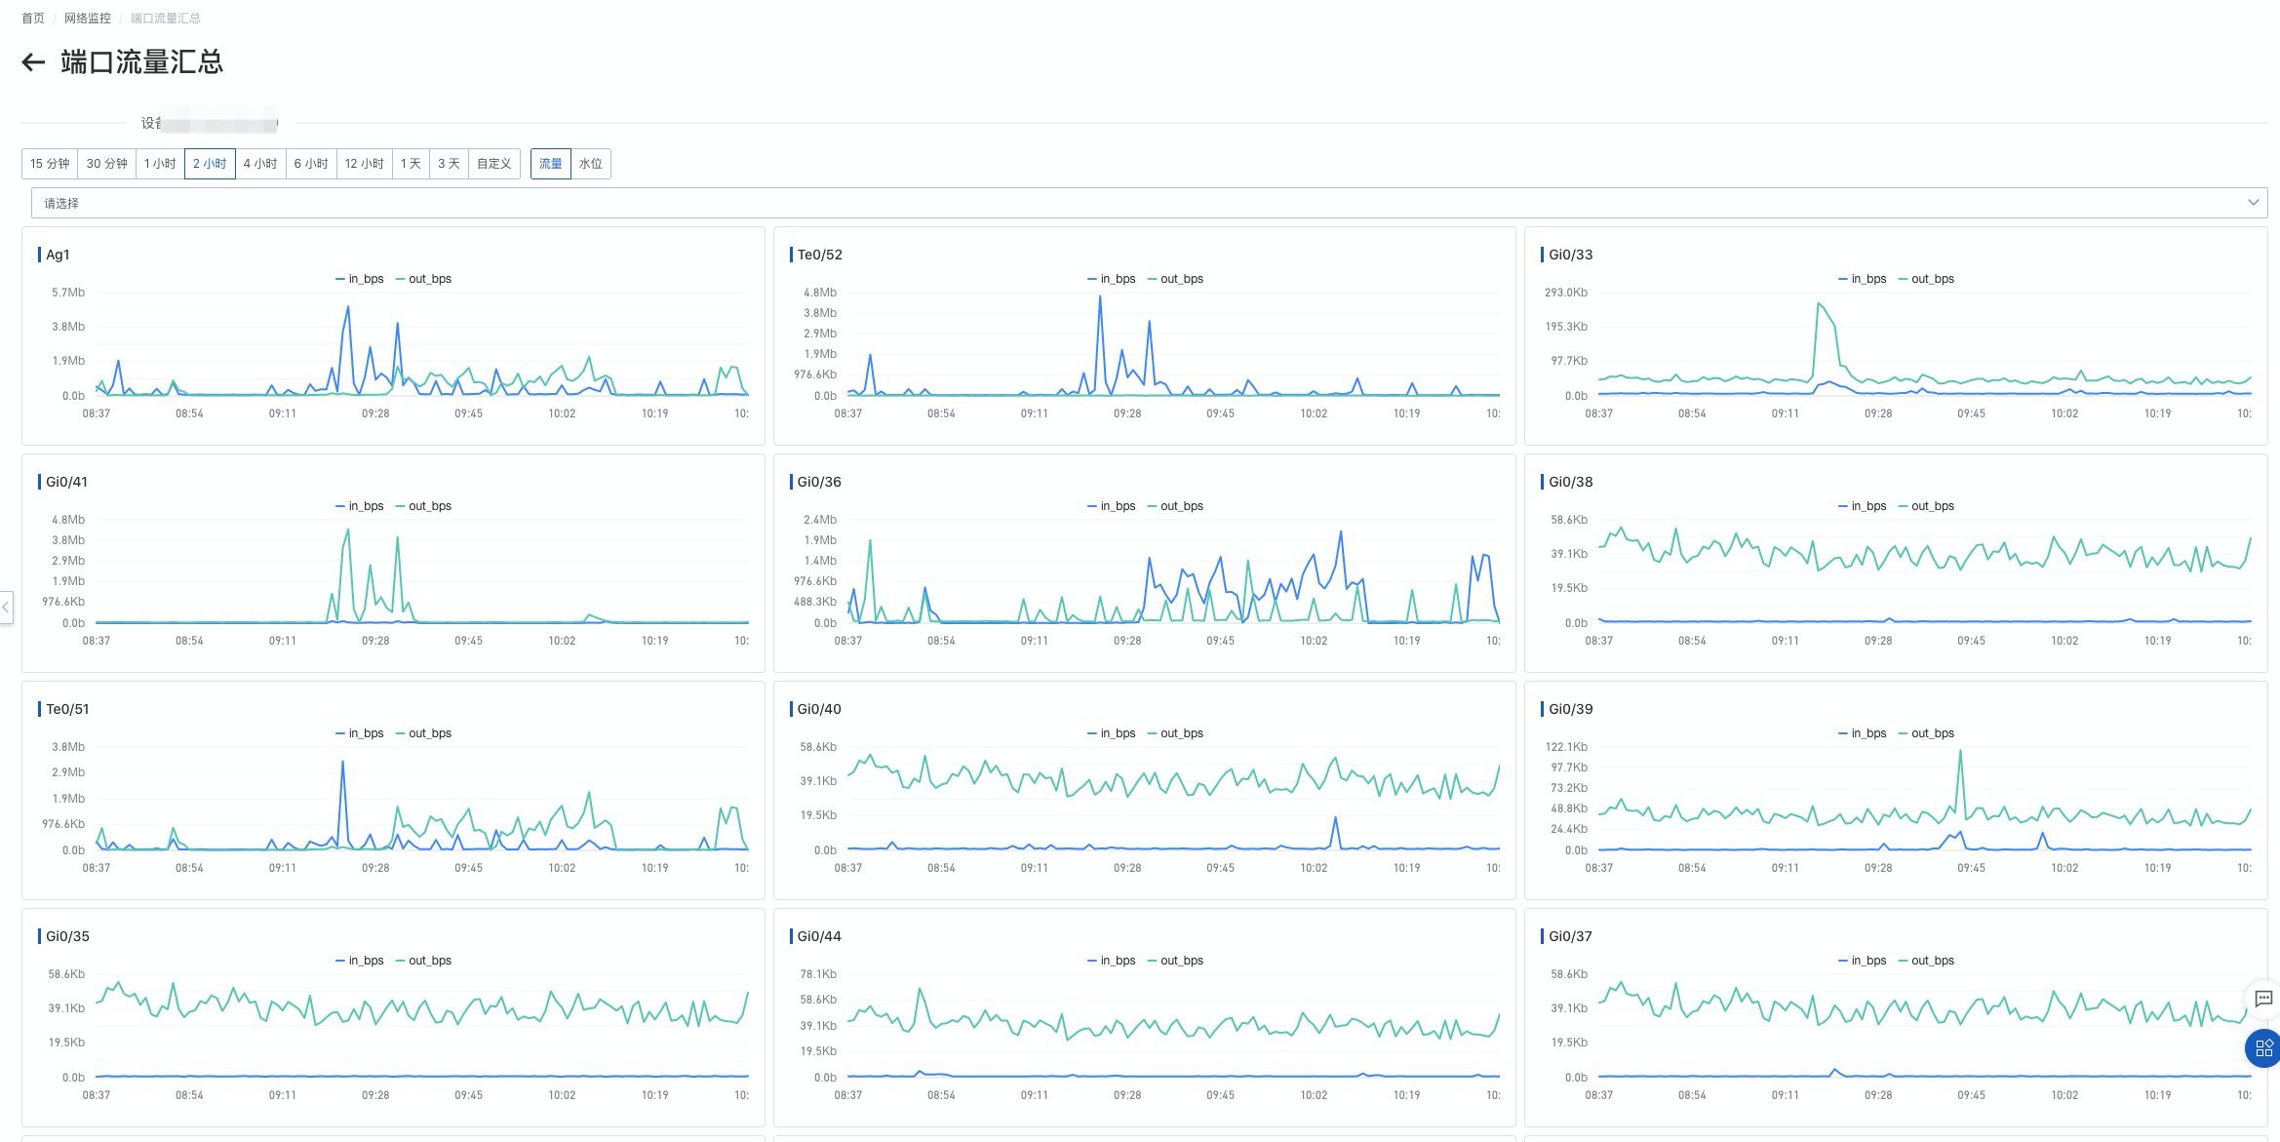2280x1142 pixels.
Task: Toggle in_bps legend in Gi0/40 chart
Action: (x=1112, y=733)
